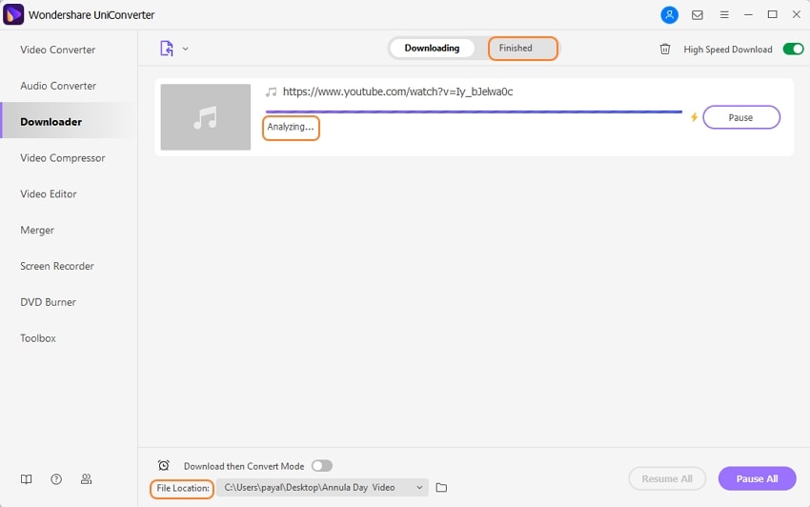Click the Download then Convert Mode label

click(x=244, y=466)
